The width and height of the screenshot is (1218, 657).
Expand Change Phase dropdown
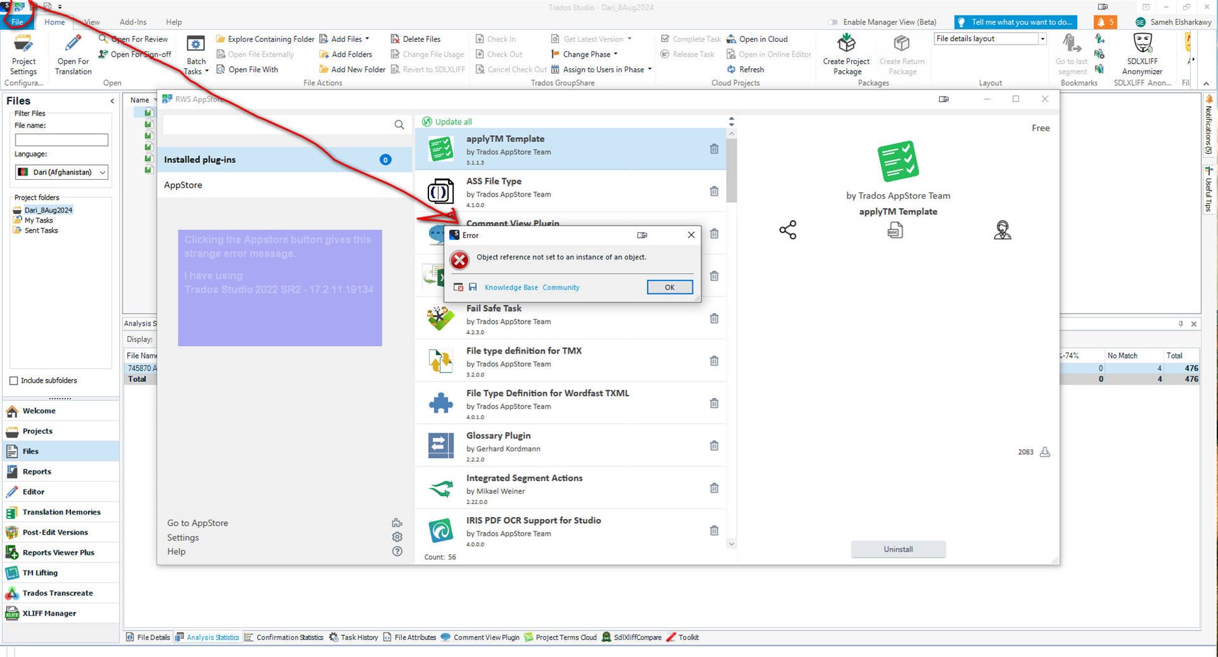coord(615,54)
